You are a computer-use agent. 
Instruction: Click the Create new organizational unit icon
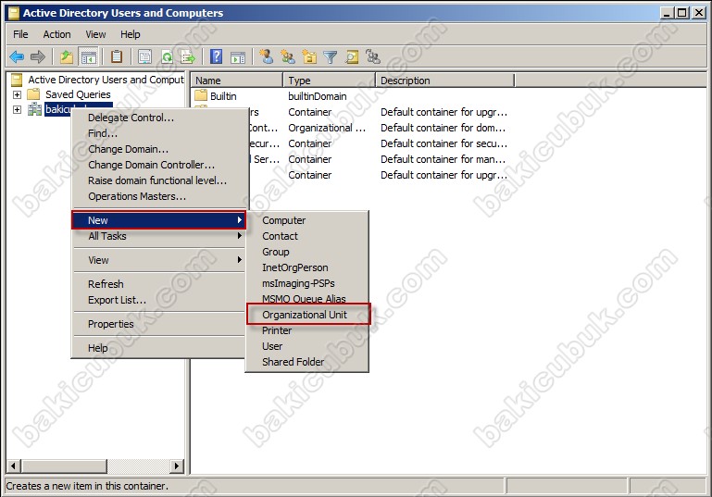309,56
